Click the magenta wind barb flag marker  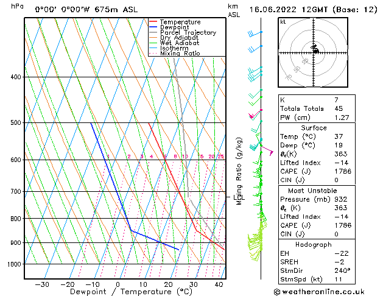pos(267,150)
